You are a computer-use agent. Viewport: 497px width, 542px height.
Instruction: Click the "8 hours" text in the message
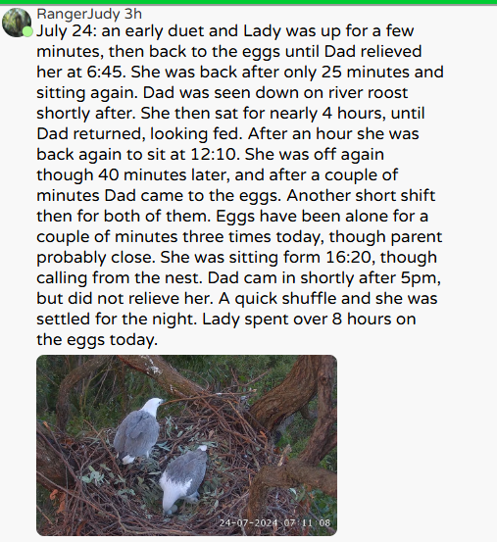click(x=362, y=319)
